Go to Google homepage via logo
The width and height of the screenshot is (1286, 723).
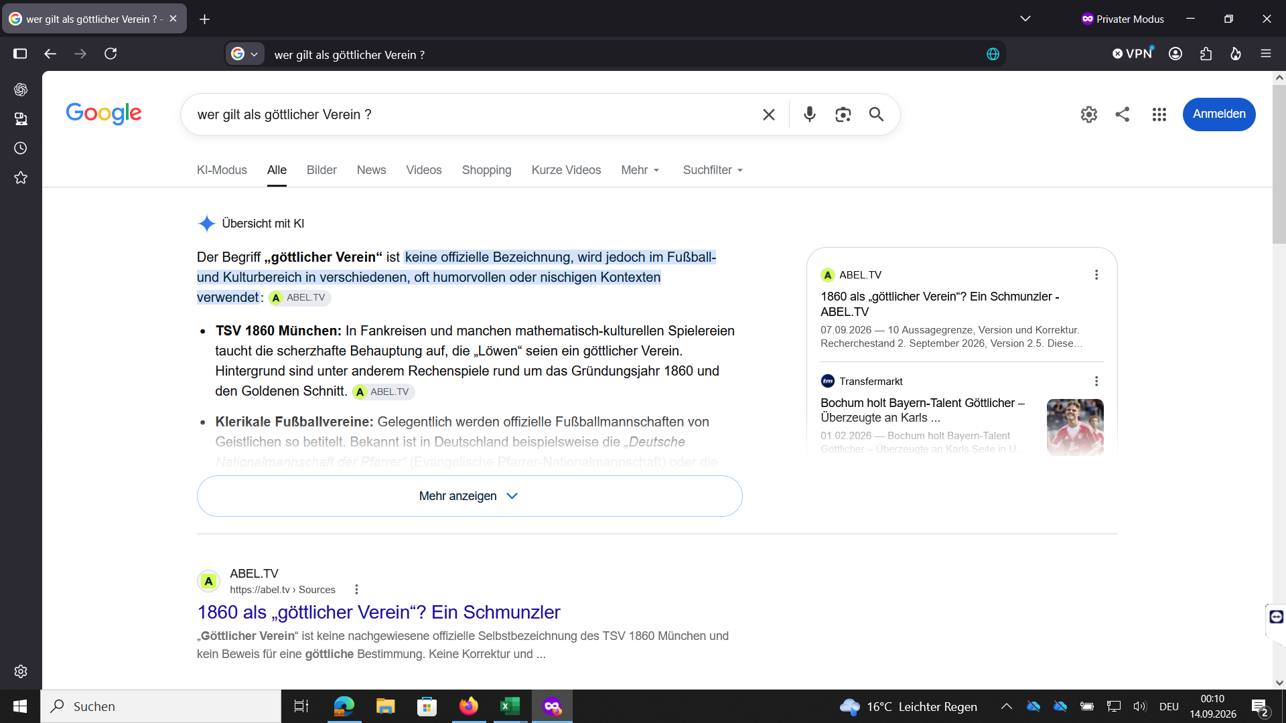click(104, 114)
